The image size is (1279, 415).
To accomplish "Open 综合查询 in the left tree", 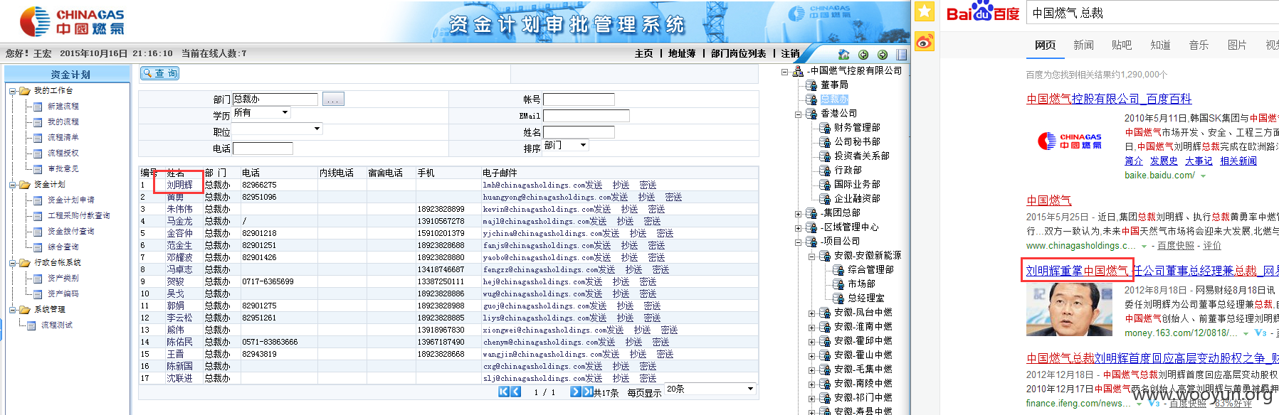I will [x=63, y=247].
